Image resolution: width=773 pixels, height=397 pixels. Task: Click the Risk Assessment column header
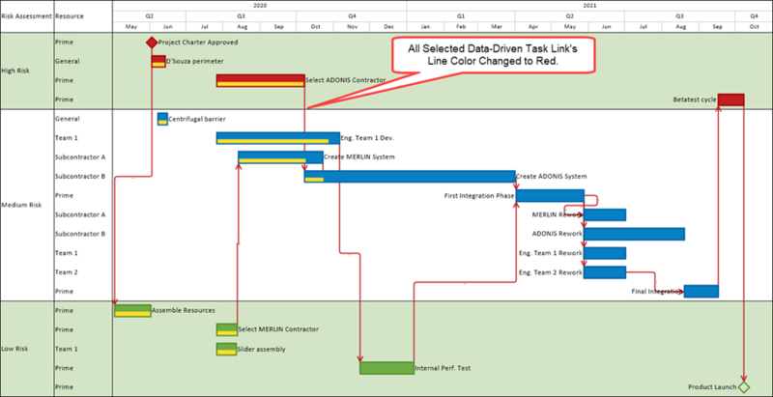pos(27,16)
